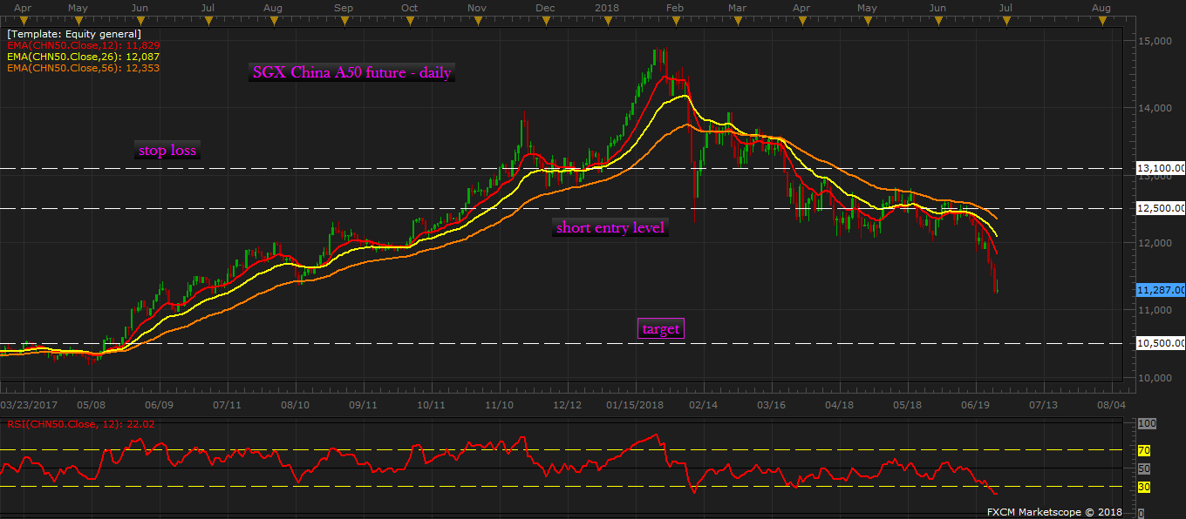Click the 12,500.00 entry price tag
Viewport: 1186px width, 519px height.
pos(1160,208)
